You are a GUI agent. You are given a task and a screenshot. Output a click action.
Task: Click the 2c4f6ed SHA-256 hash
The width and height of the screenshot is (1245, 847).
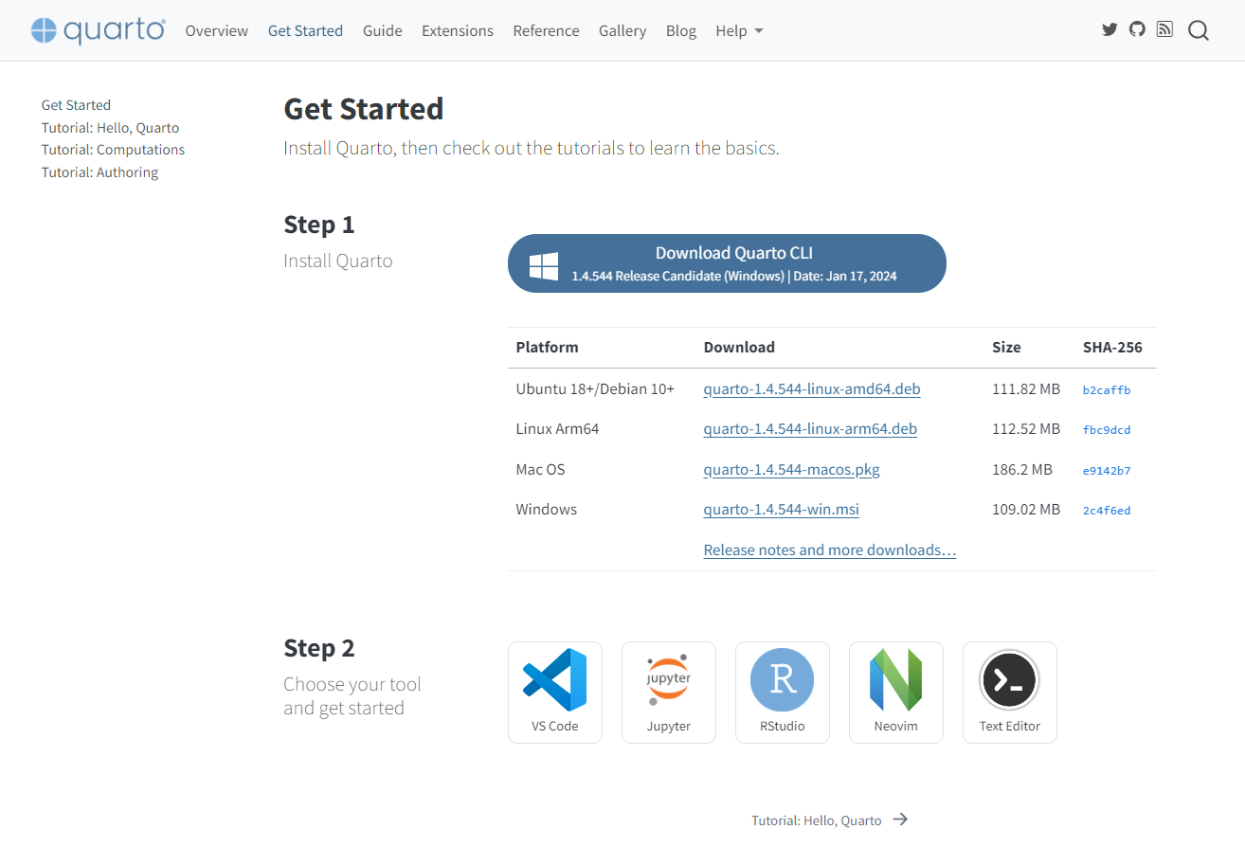point(1107,510)
